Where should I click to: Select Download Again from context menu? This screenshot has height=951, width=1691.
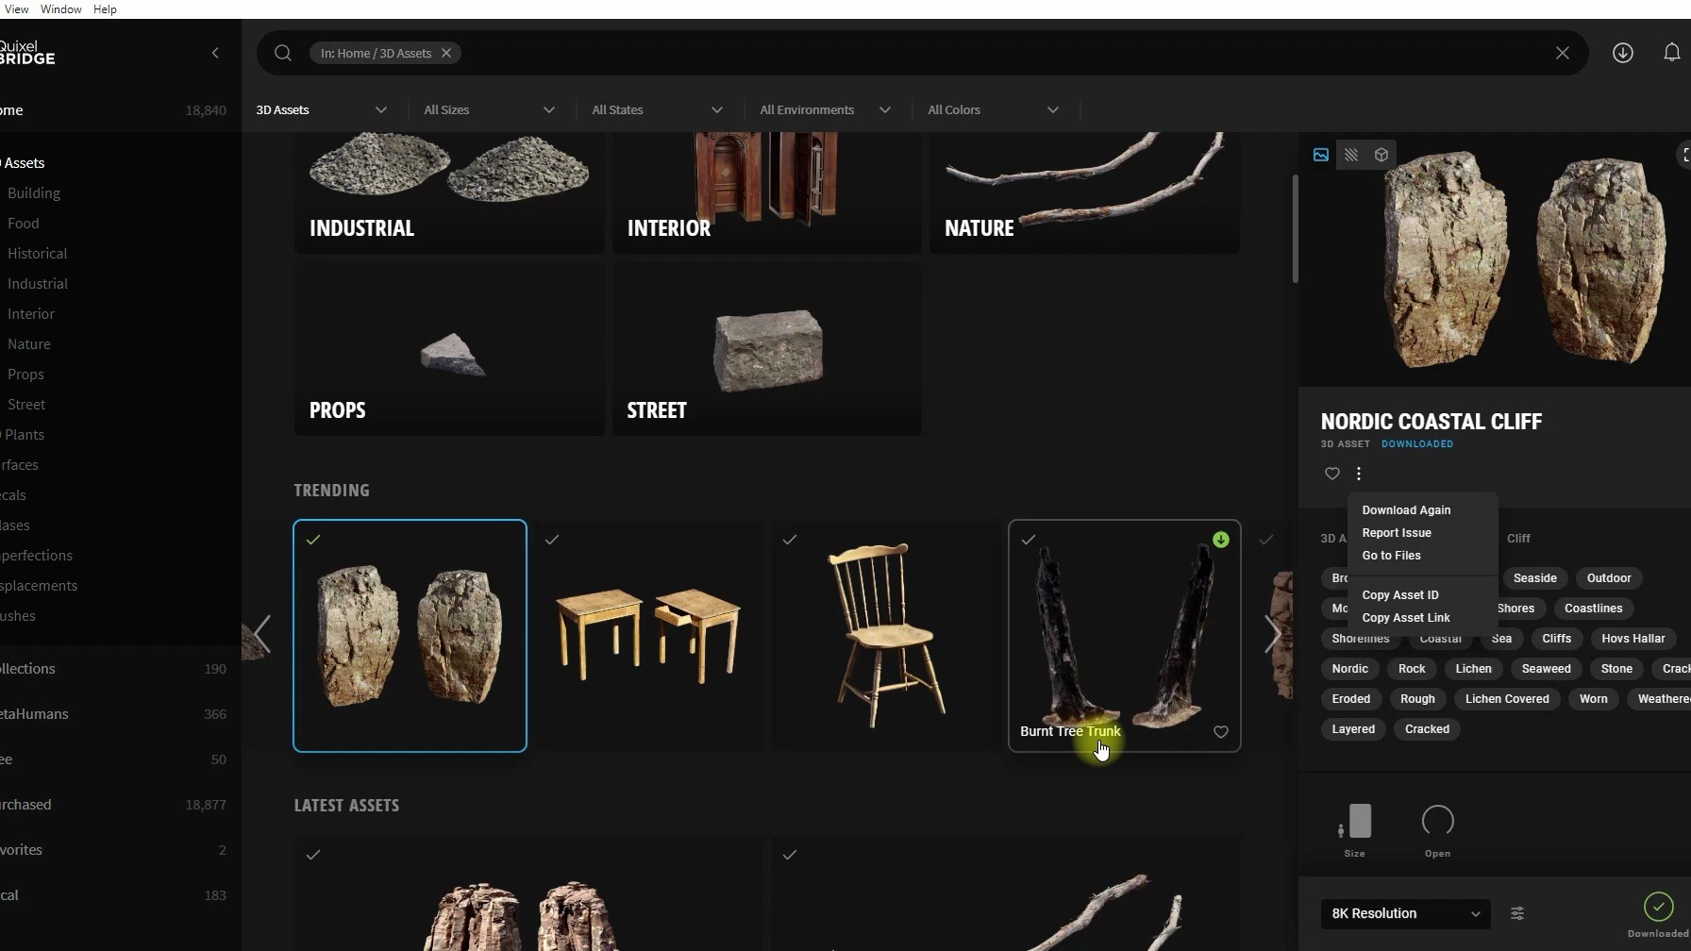pos(1406,510)
